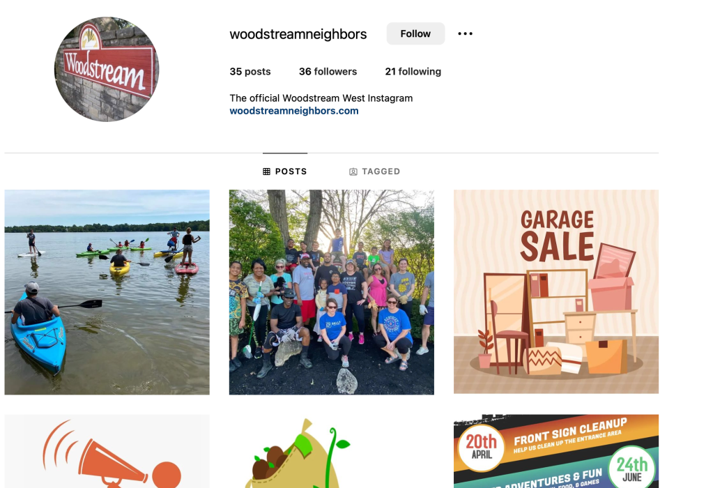713x488 pixels.
Task: View the 21 following list
Action: (413, 71)
